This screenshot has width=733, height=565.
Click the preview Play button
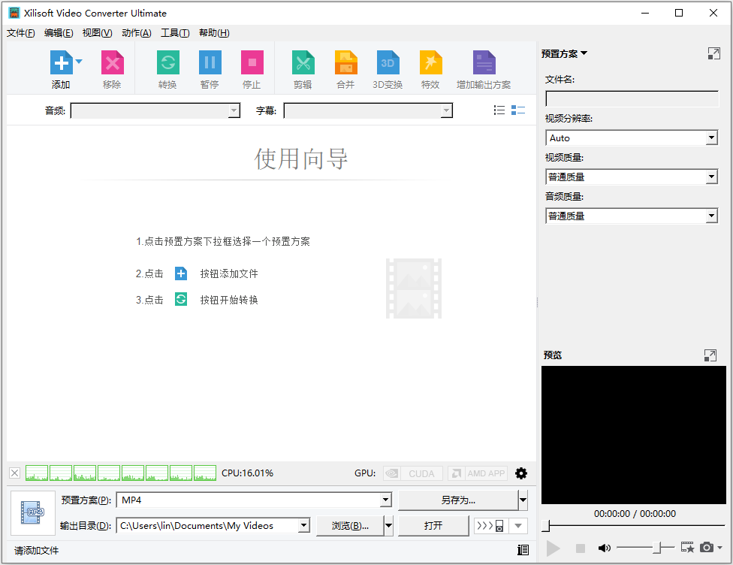tap(553, 548)
